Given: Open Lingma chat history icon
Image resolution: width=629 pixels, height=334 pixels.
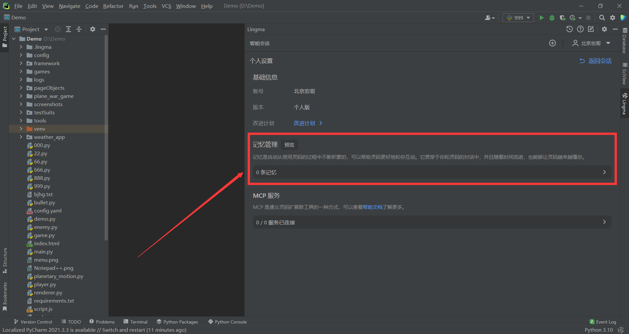Looking at the screenshot, I should pos(569,29).
